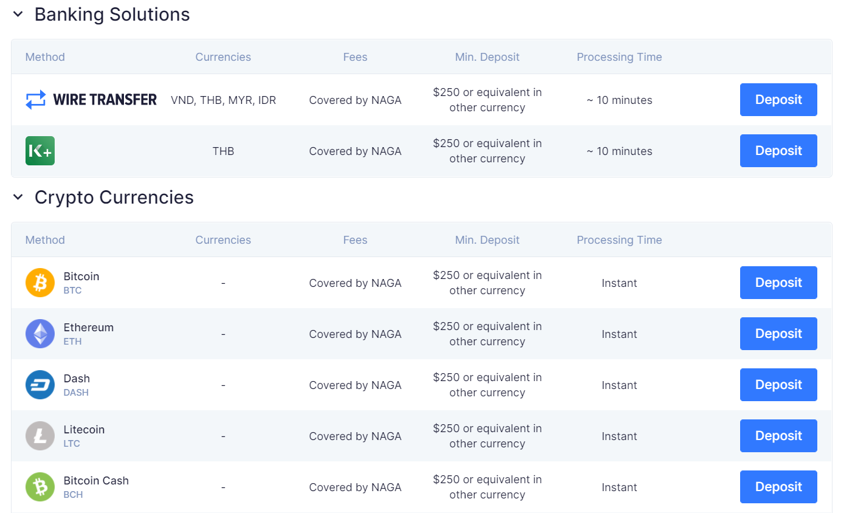Click Instant processing time for Ethereum

coord(619,334)
